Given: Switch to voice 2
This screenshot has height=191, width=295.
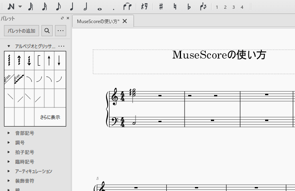Looking at the screenshot, I should pyautogui.click(x=225, y=7).
